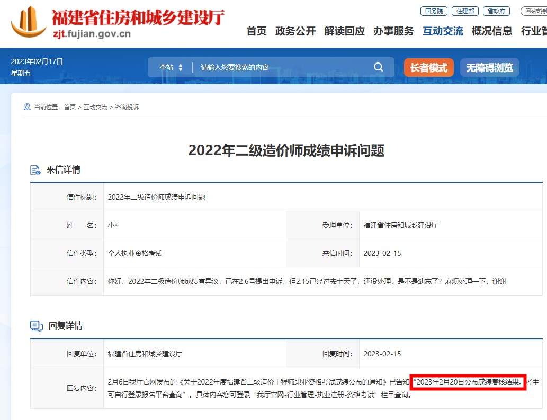Open the 概况信息 menu item
Image resolution: width=547 pixels, height=420 pixels.
click(x=492, y=31)
